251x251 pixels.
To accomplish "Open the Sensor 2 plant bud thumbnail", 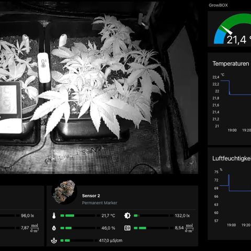I will tap(65, 192).
